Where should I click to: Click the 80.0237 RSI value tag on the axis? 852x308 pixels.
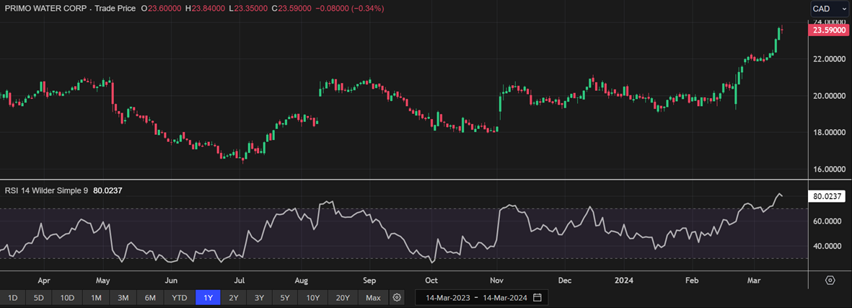(827, 196)
